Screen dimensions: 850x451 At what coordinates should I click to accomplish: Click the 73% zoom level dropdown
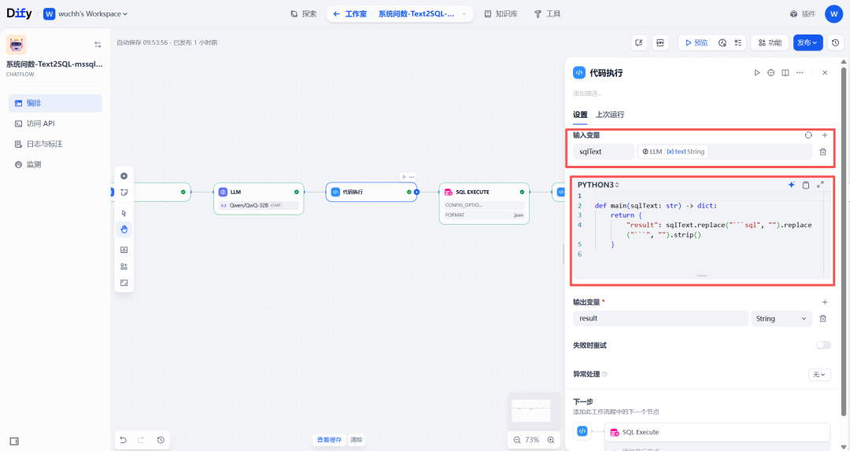pos(534,440)
